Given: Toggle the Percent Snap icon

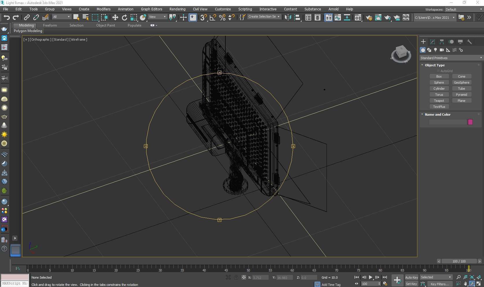Looking at the screenshot, I should click(222, 17).
